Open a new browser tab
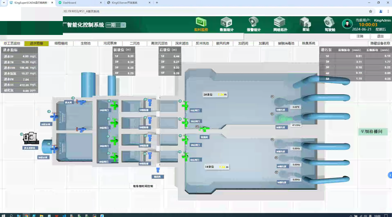The width and height of the screenshot is (392, 217). tap(157, 3)
